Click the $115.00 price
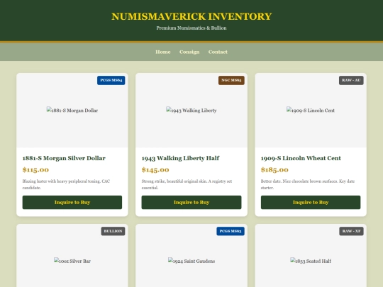The image size is (383, 287). point(35,169)
